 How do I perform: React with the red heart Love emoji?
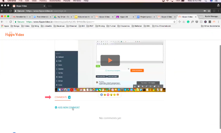[108, 95]
